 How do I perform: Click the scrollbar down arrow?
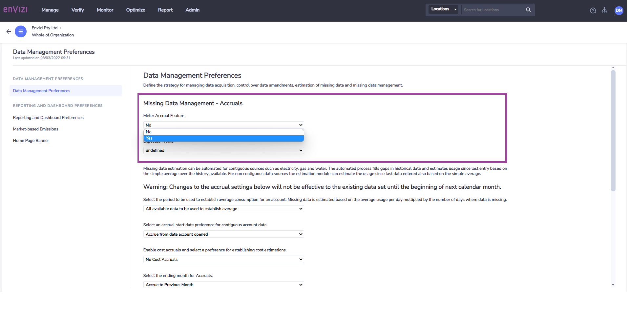pos(613,285)
